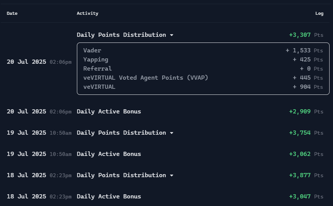Click the +3,307 Pts total
The width and height of the screenshot is (333, 206).
(x=306, y=35)
